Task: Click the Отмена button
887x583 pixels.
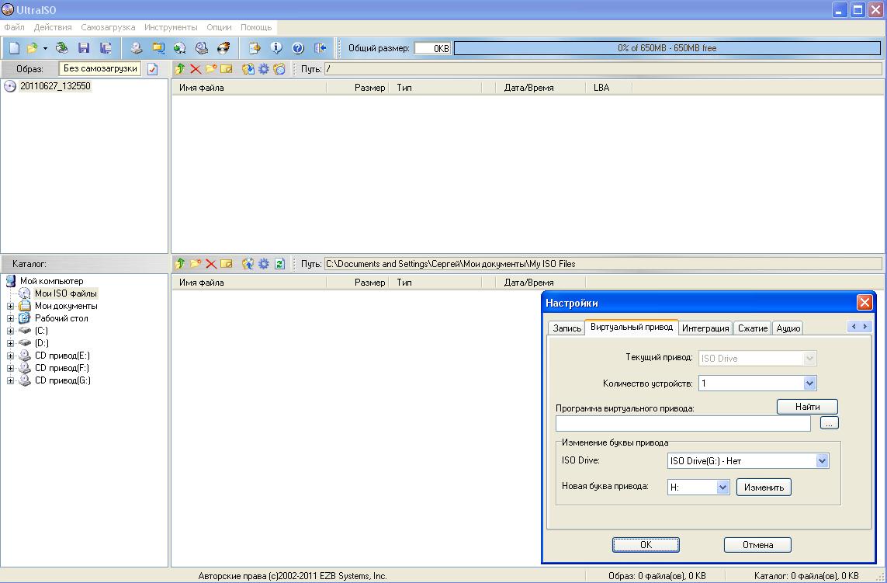Action: coord(757,545)
